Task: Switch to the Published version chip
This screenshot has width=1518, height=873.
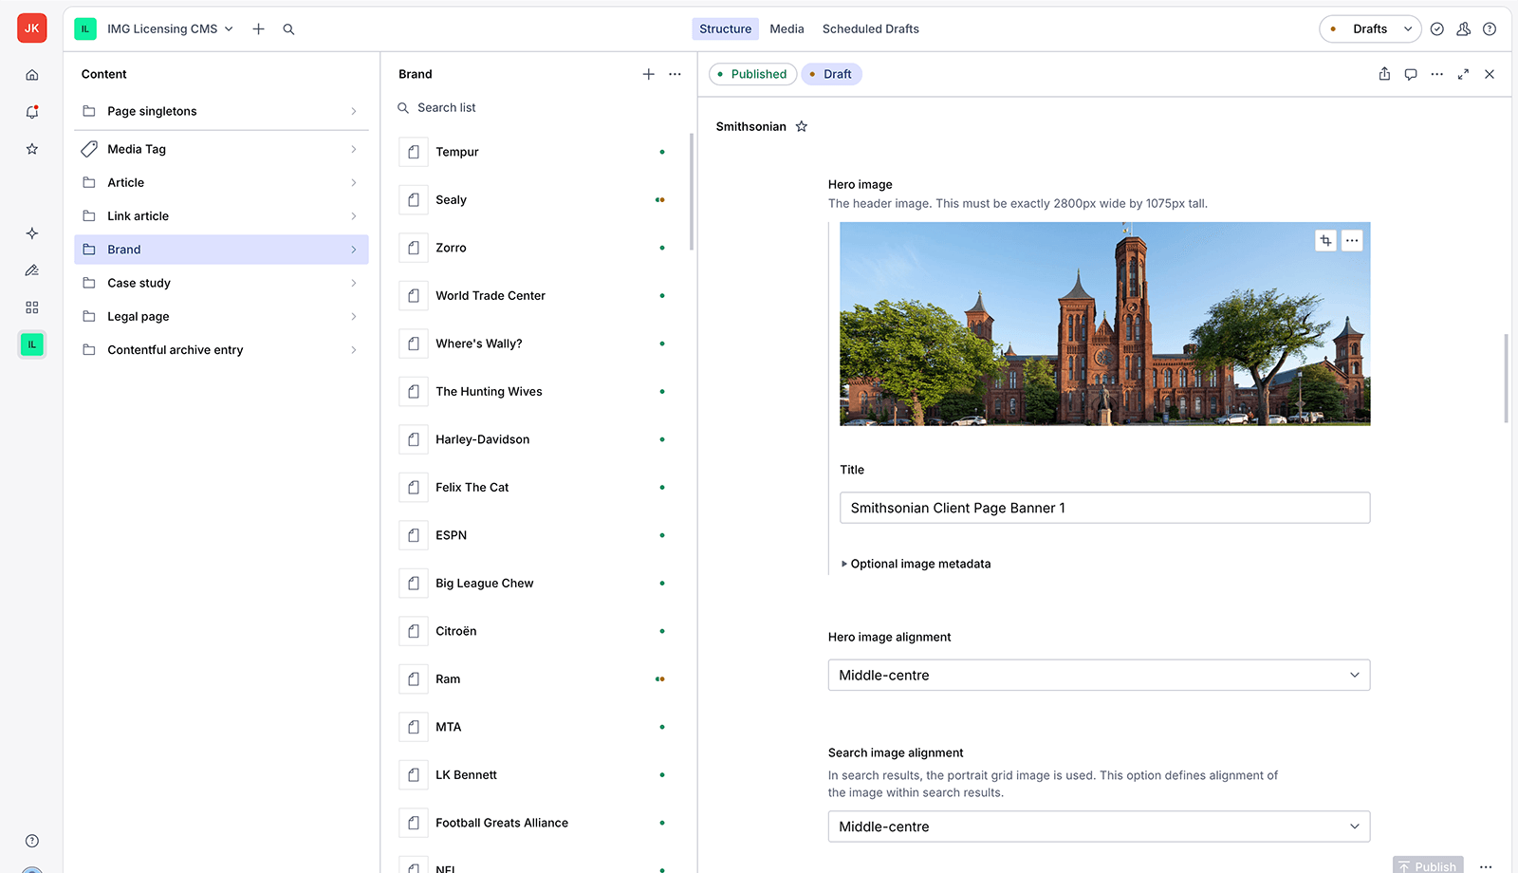Action: pos(752,74)
